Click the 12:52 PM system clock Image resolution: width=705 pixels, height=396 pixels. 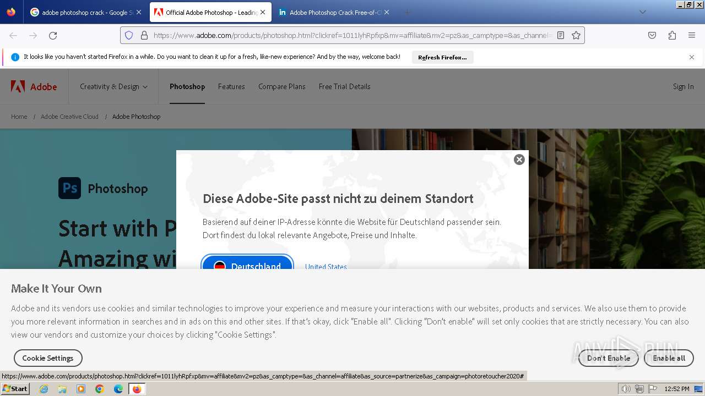(x=677, y=389)
